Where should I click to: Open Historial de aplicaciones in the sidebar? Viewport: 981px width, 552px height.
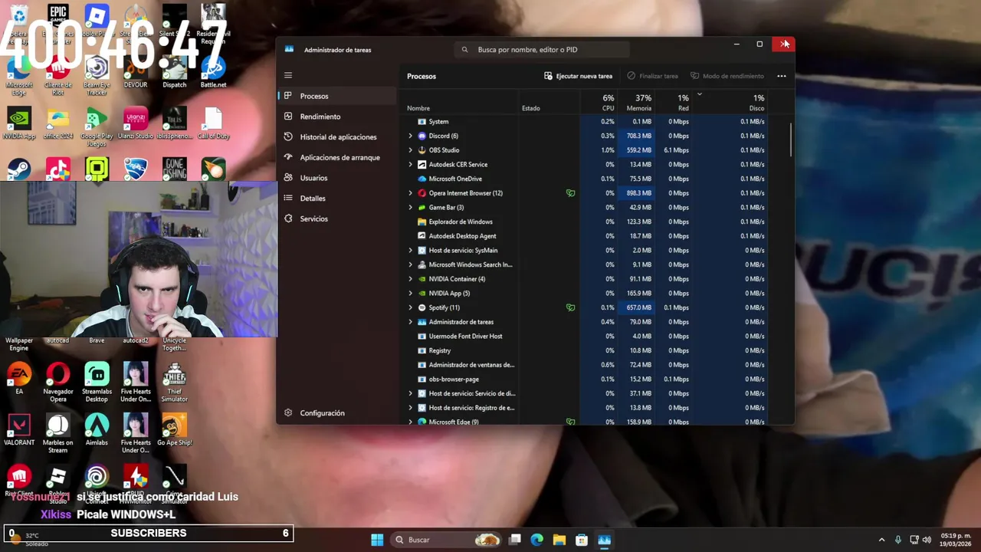(x=337, y=137)
